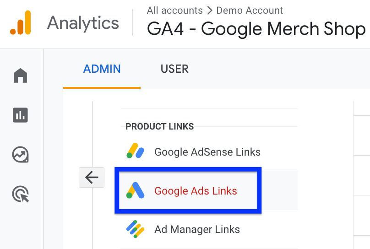Click the Demo Account breadcrumb
370x249 pixels.
tap(250, 10)
